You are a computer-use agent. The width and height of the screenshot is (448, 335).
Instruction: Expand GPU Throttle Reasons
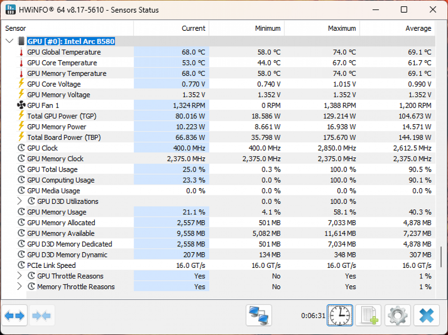[x=20, y=276]
